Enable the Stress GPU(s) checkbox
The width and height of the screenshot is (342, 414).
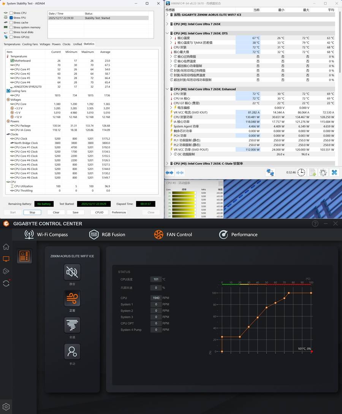tap(11, 37)
